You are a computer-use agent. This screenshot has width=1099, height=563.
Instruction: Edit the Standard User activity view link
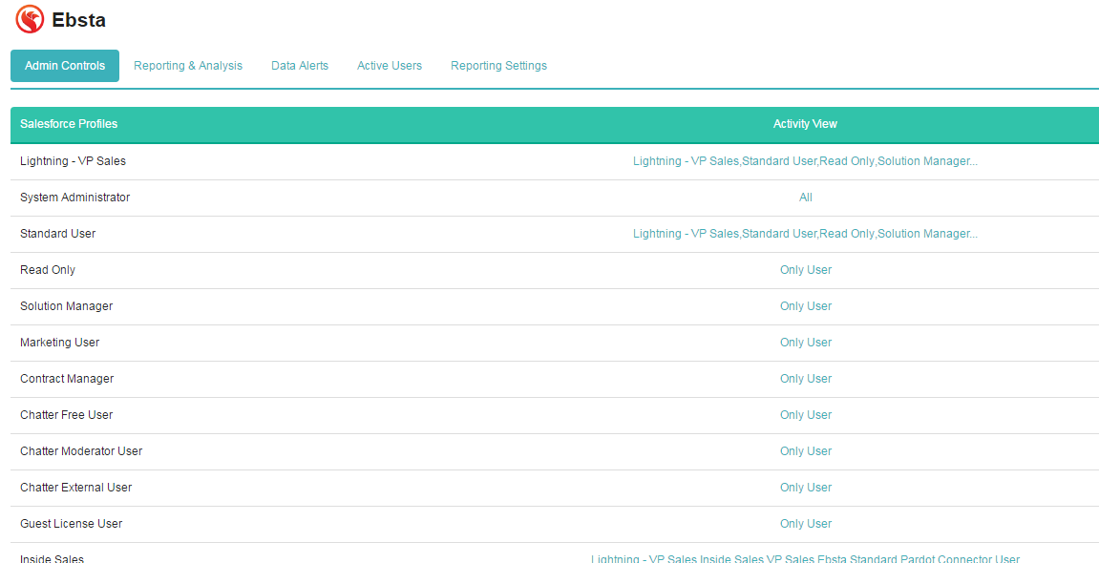click(805, 234)
